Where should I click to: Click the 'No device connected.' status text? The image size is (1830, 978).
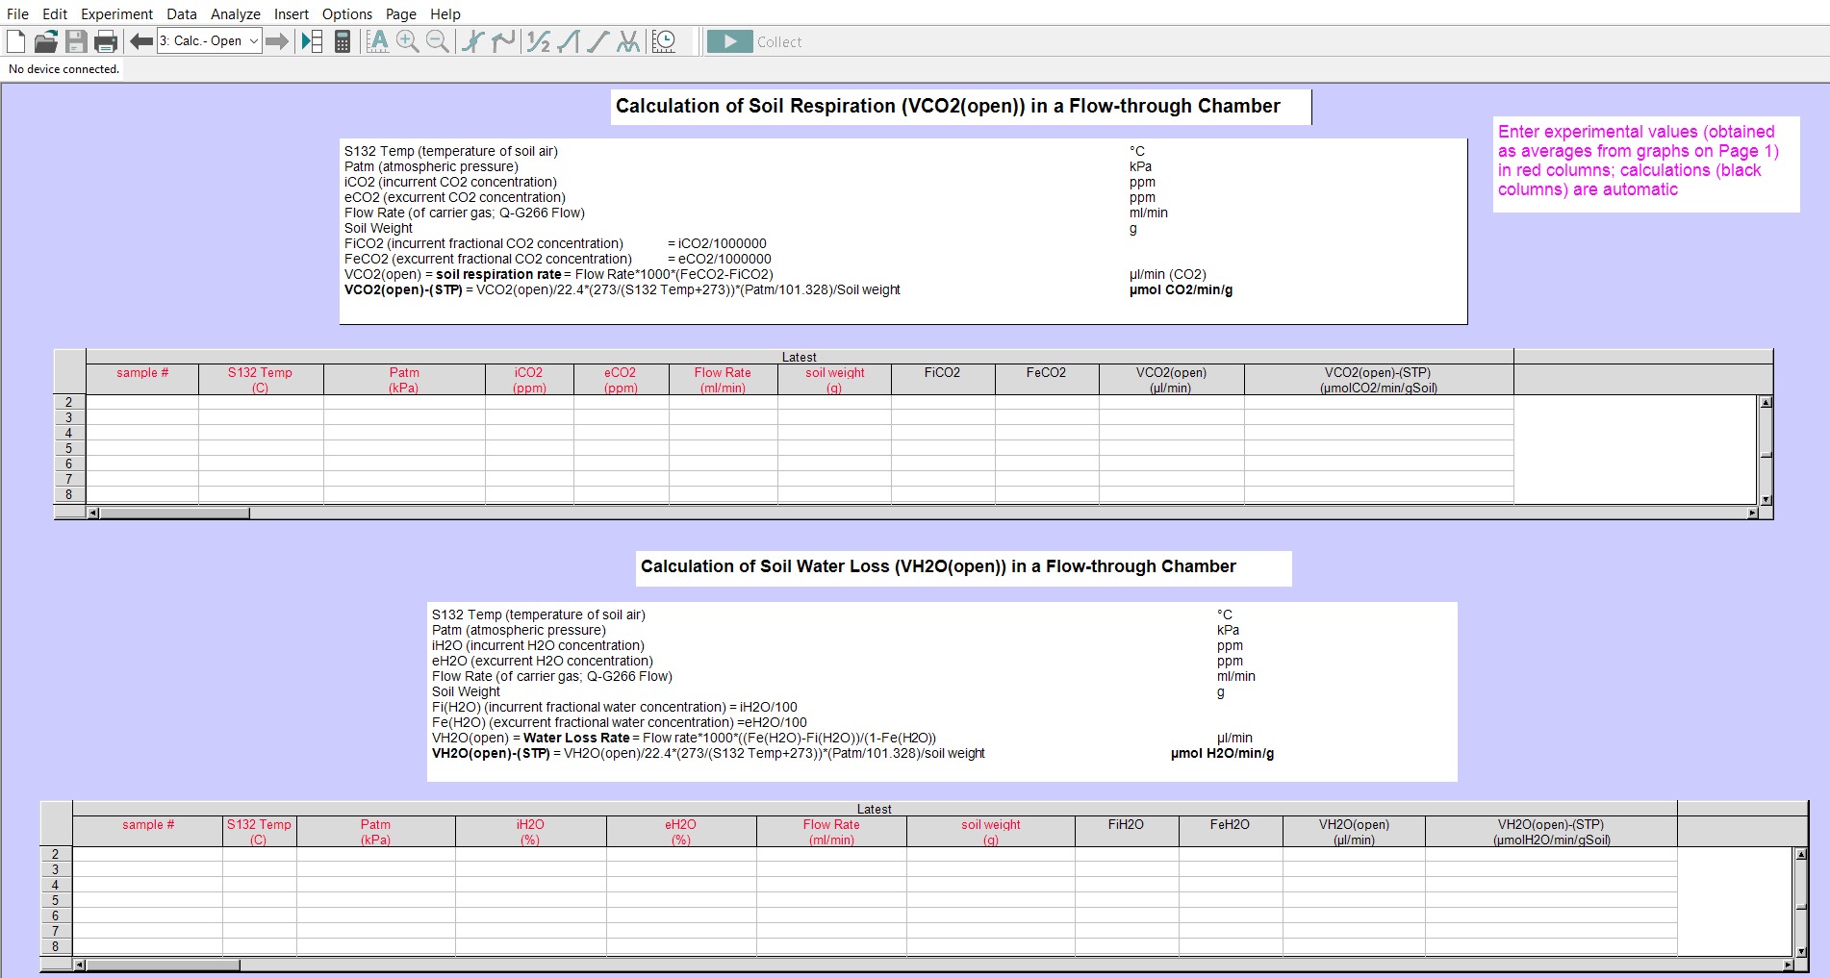tap(64, 69)
